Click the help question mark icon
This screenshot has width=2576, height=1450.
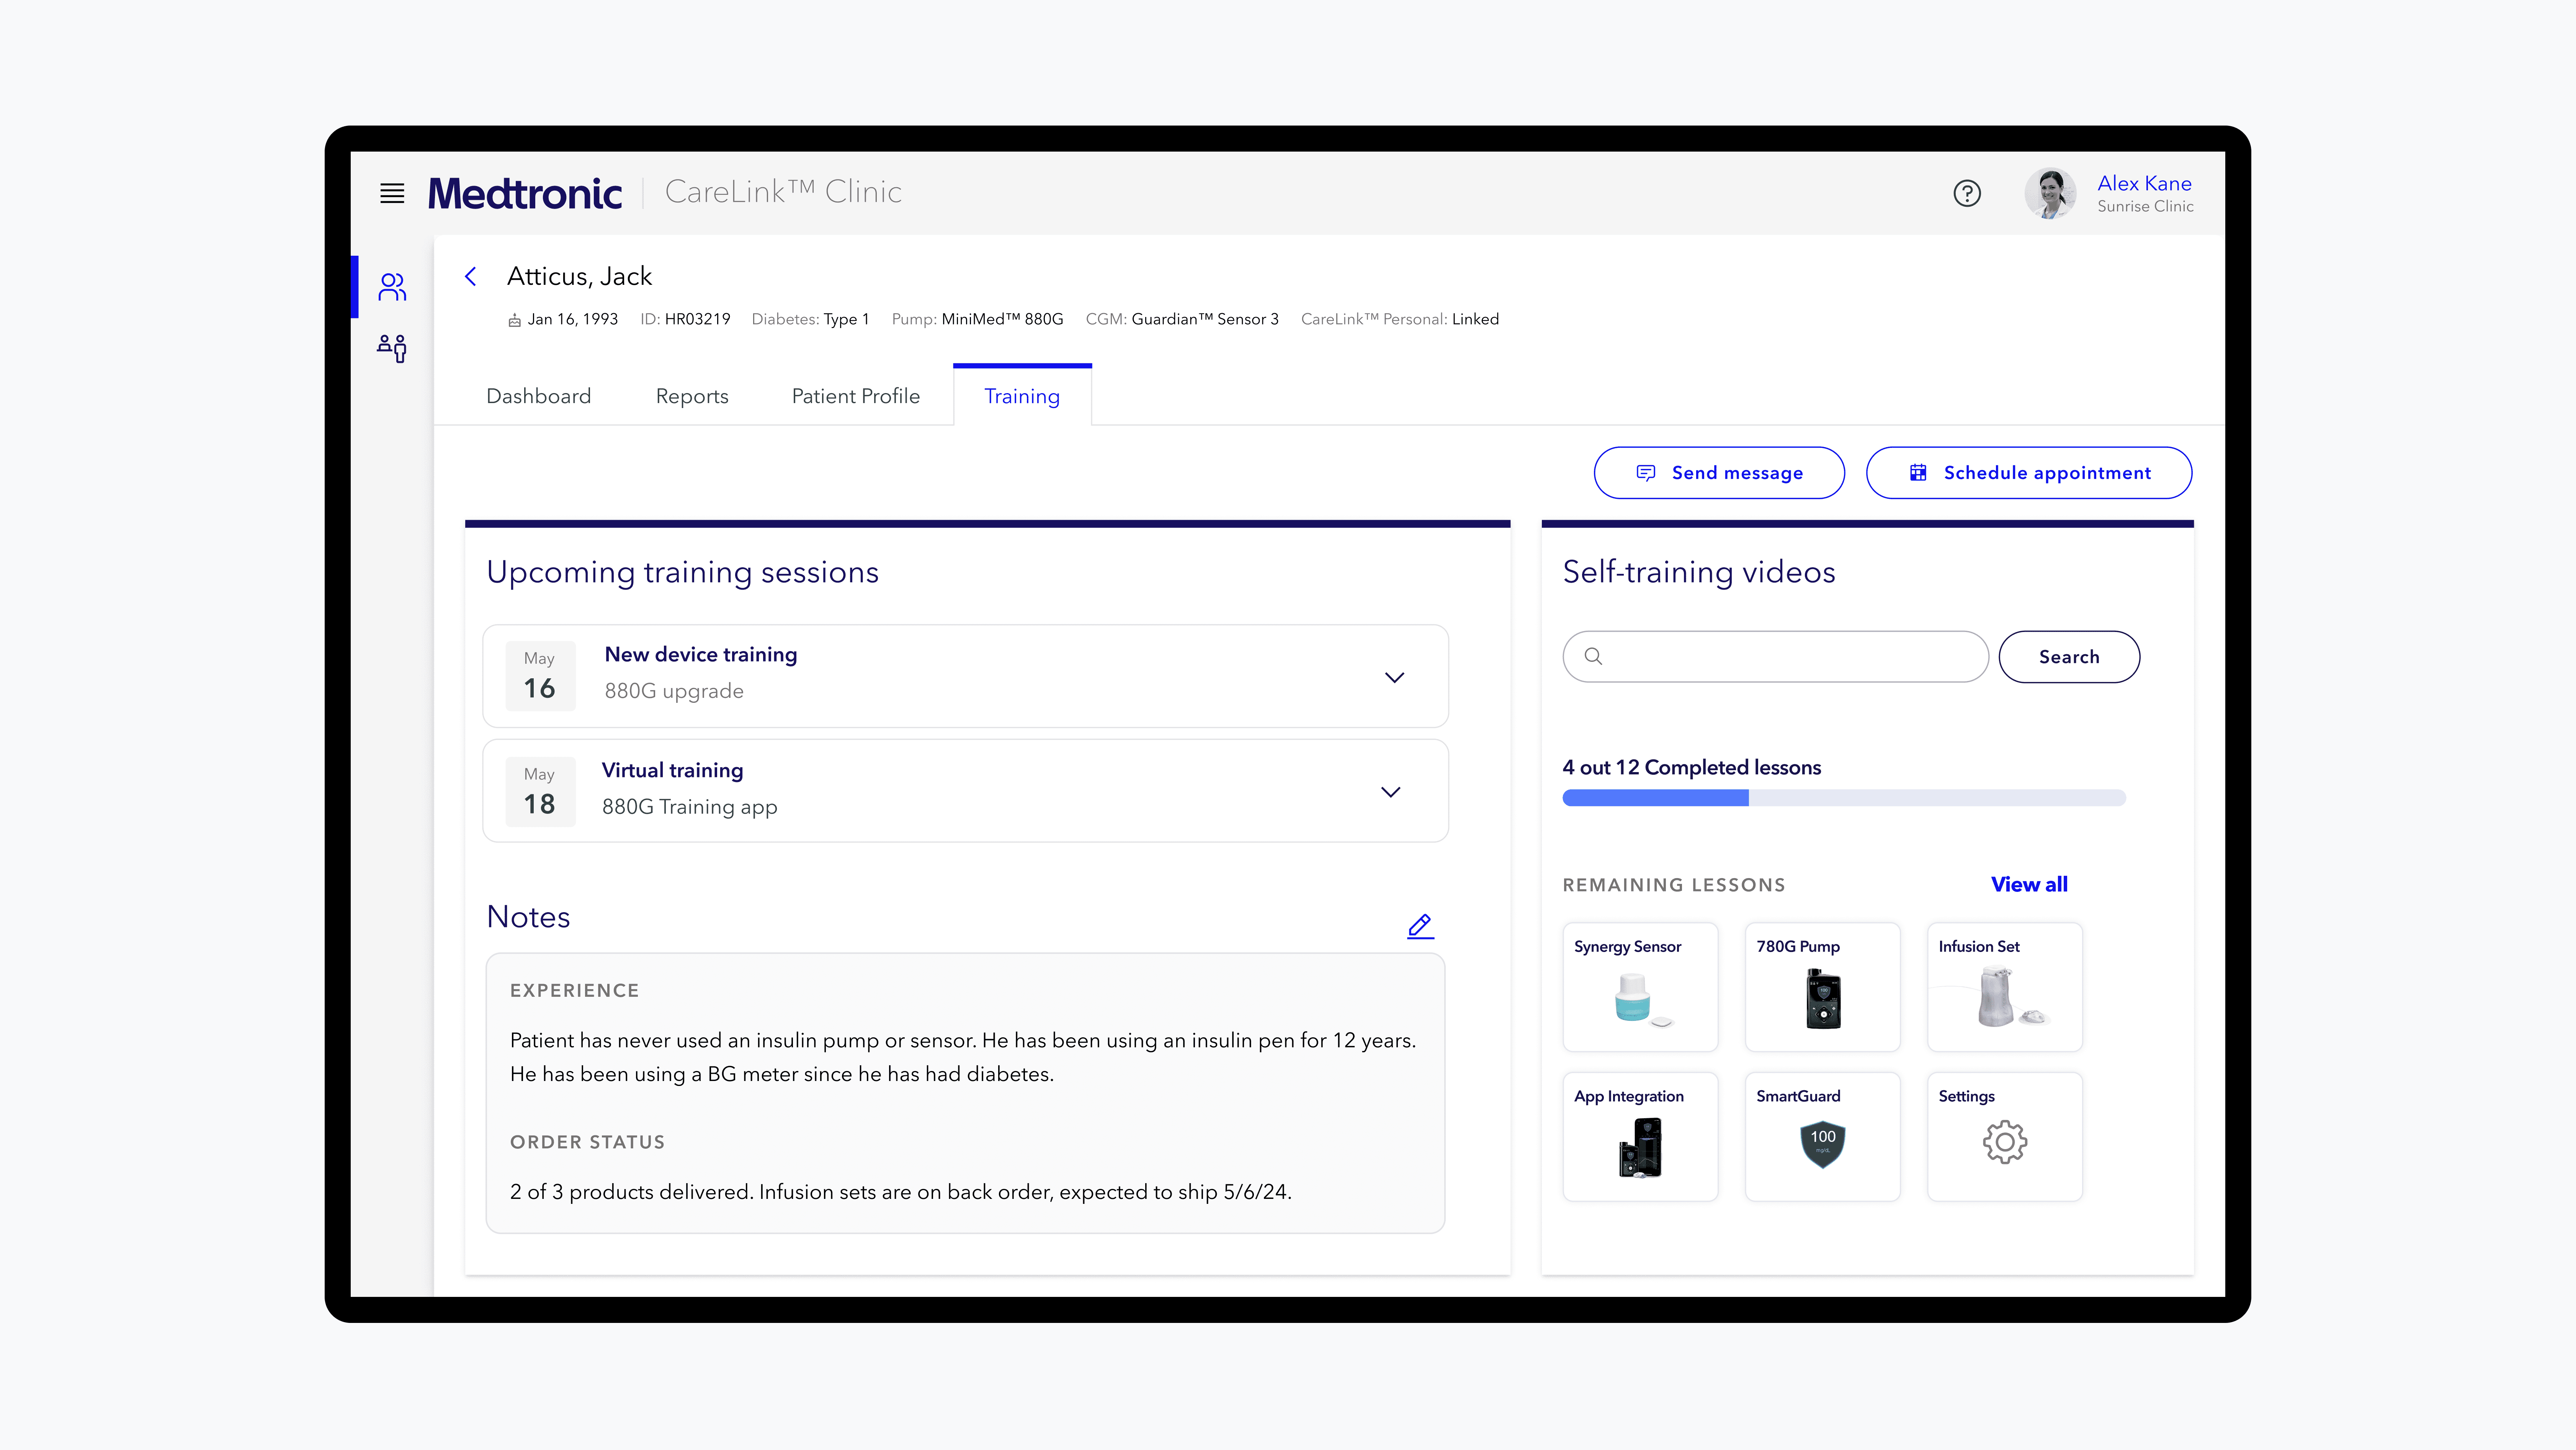point(1966,193)
